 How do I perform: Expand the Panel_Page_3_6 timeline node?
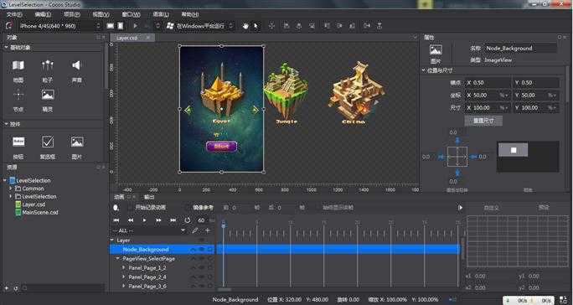click(x=123, y=287)
